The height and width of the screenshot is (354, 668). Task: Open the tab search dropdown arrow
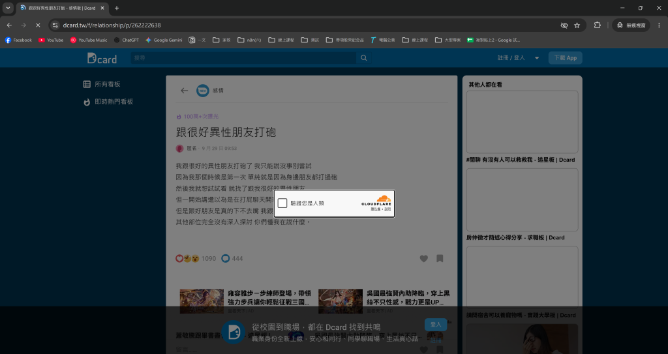coord(8,8)
